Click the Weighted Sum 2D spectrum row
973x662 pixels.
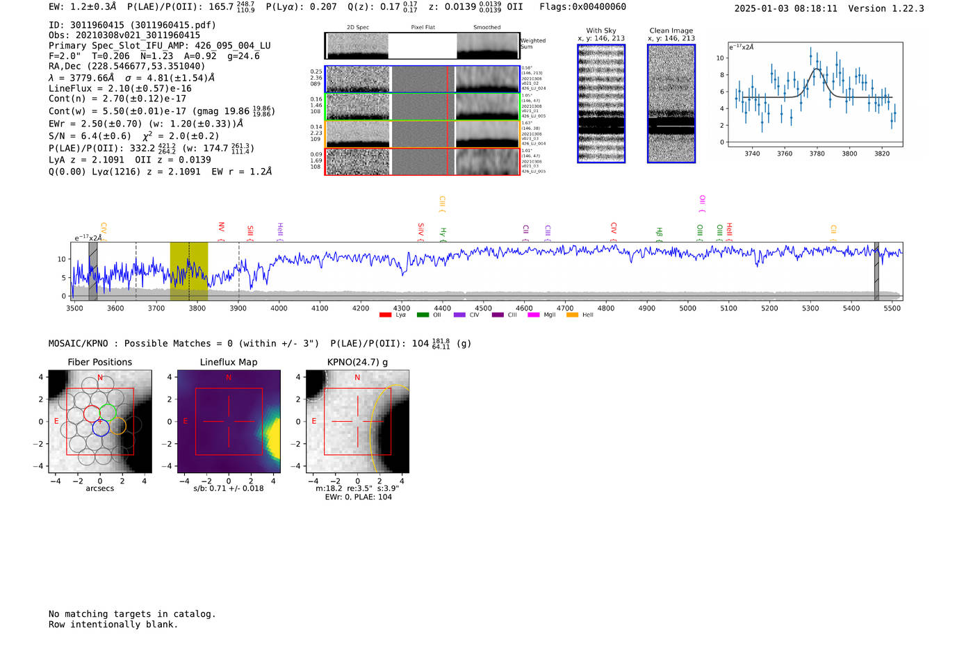point(423,46)
